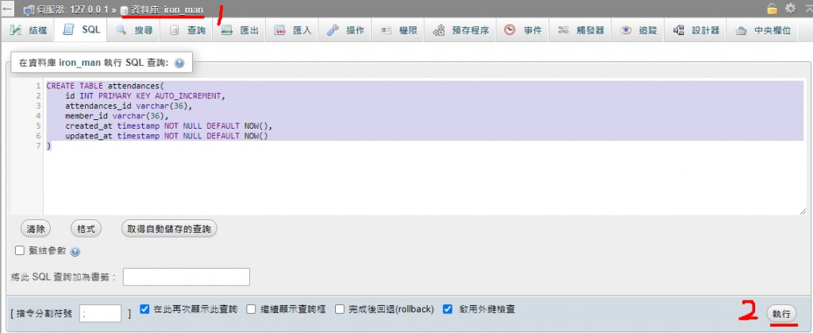The image size is (813, 333).
Task: Open the 匯入 tab
Action: tap(292, 31)
